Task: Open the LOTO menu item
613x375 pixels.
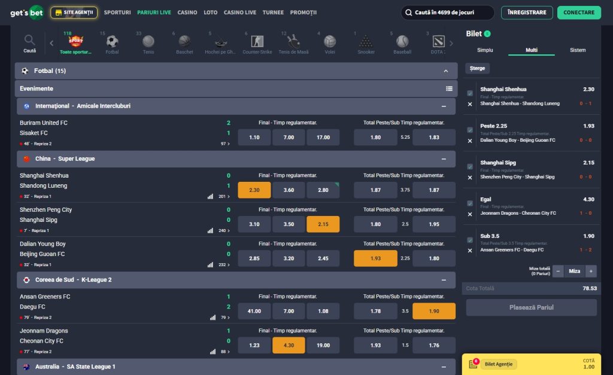Action: pyautogui.click(x=210, y=13)
